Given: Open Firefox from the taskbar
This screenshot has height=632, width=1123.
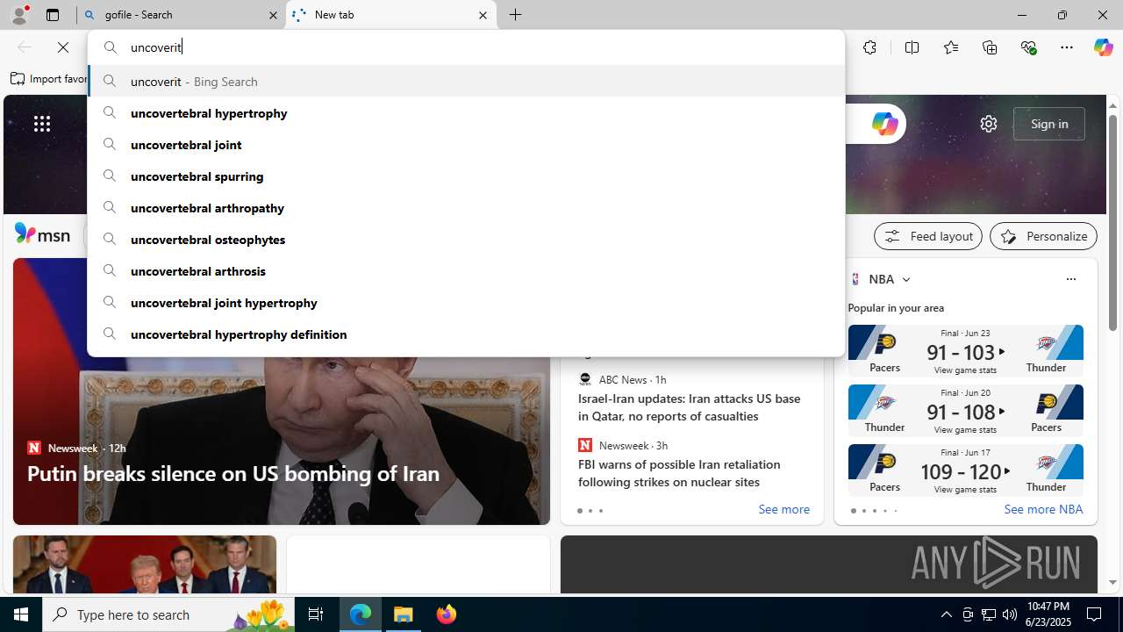Looking at the screenshot, I should [447, 614].
